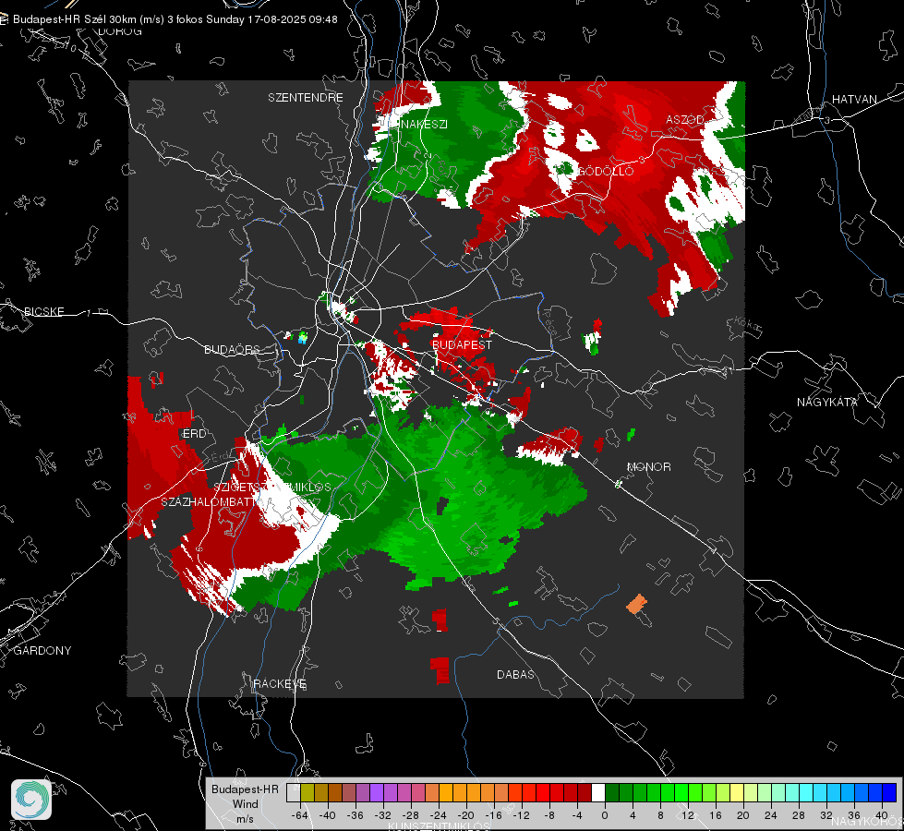Click the GÖDÖLLŐ map label
This screenshot has width=904, height=831.
click(x=606, y=171)
